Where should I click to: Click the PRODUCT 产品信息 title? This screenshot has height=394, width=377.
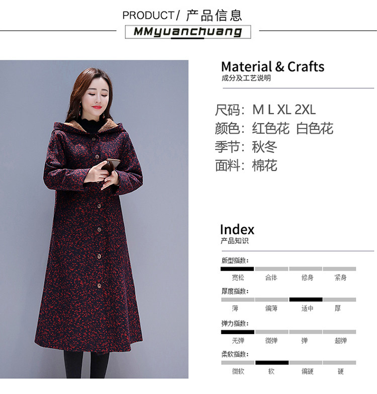182,15
